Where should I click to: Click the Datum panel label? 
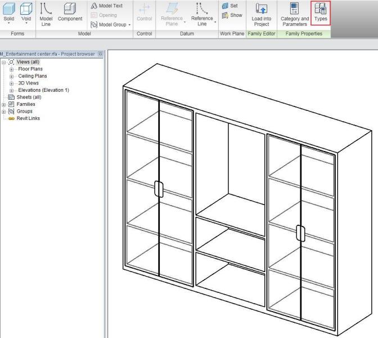187,34
